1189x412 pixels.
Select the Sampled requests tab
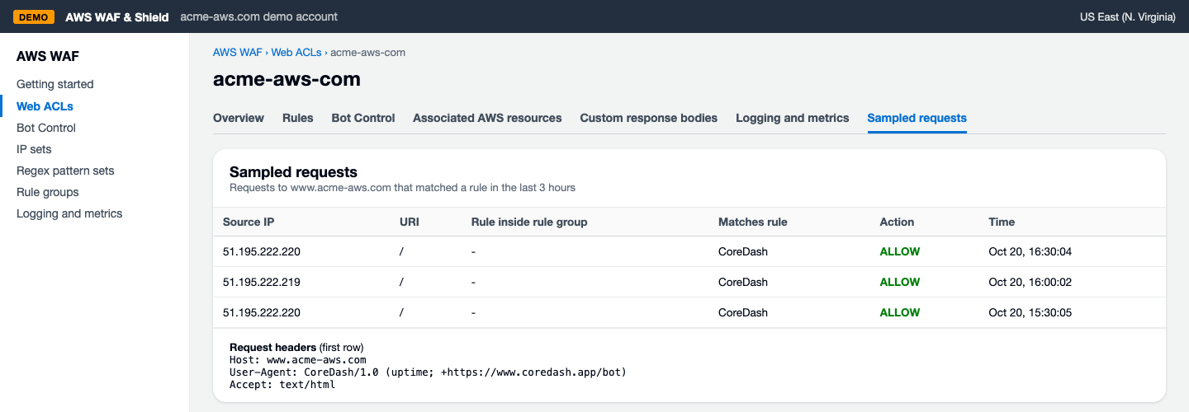[x=917, y=118]
